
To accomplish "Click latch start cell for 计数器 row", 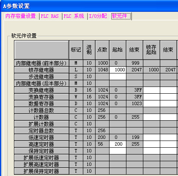I will pos(151,117).
